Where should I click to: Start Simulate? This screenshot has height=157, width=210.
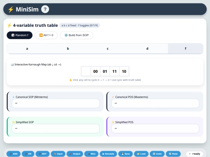[108, 154]
